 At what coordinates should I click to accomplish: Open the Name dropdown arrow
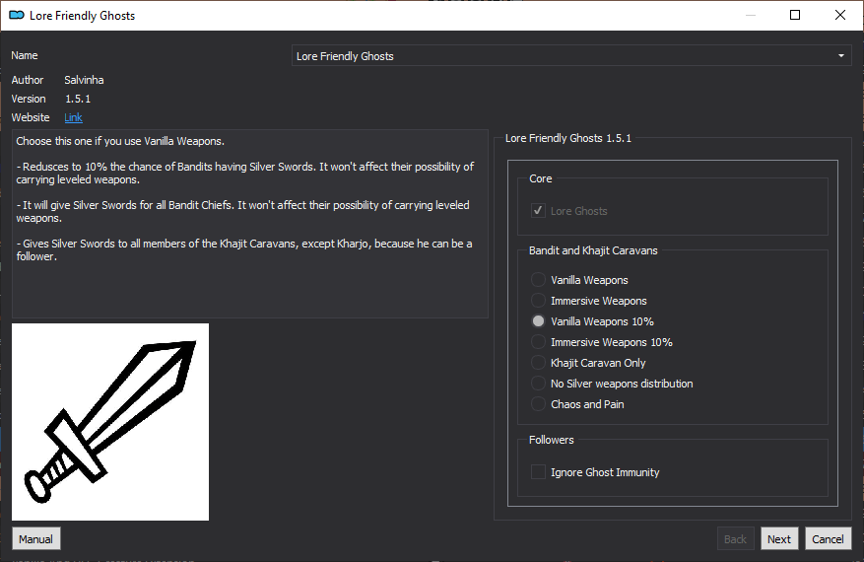click(841, 55)
